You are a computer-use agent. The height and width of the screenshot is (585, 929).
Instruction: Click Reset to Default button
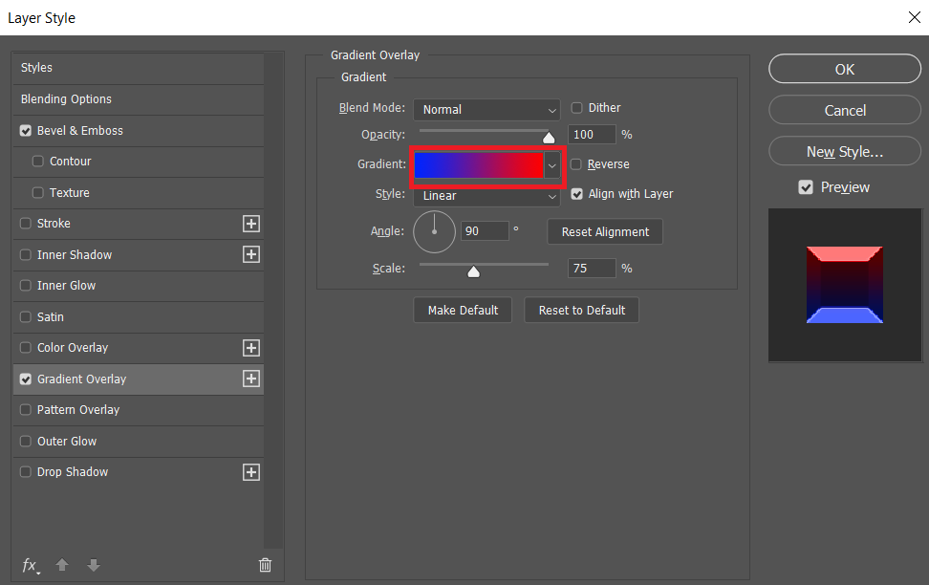tap(582, 310)
